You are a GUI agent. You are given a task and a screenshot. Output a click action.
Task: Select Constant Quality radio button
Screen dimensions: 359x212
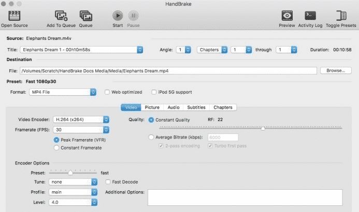tap(151, 120)
